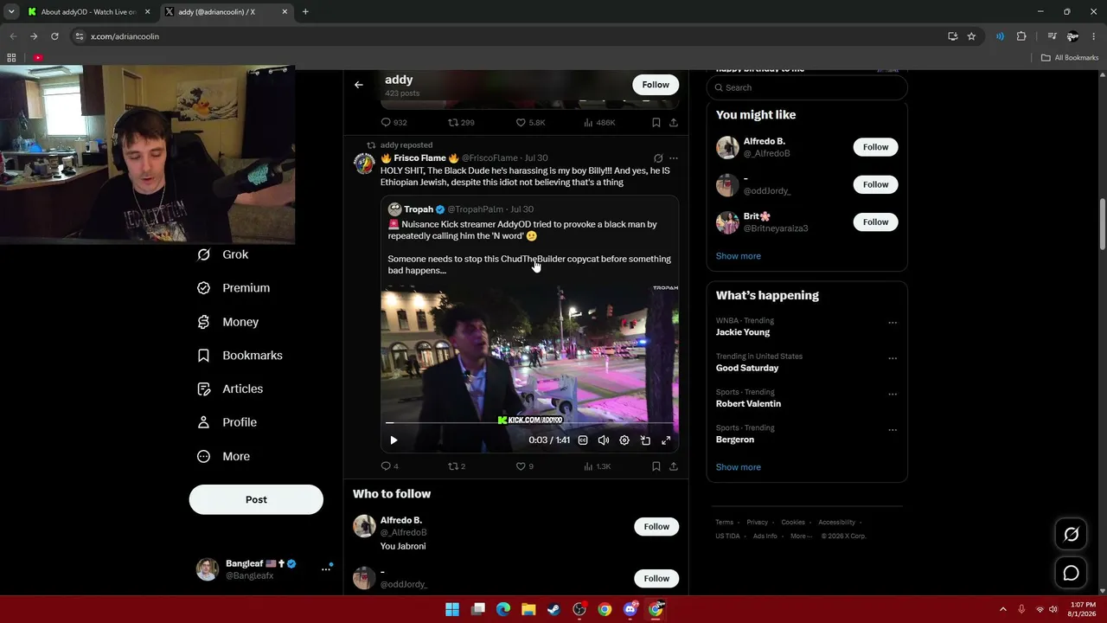
Task: Open the more options menu on Frisco Flame post
Action: click(x=674, y=158)
